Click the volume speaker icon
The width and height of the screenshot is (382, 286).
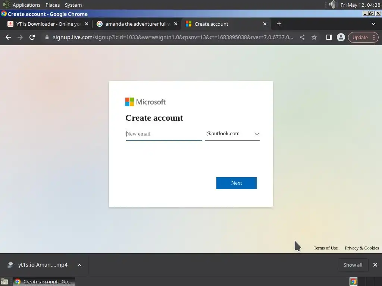(x=332, y=4)
